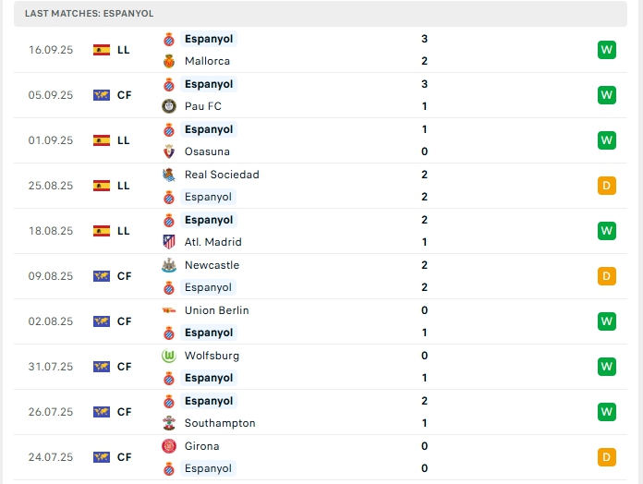Click the orange D badge for Girona match
The height and width of the screenshot is (484, 643).
tap(606, 457)
